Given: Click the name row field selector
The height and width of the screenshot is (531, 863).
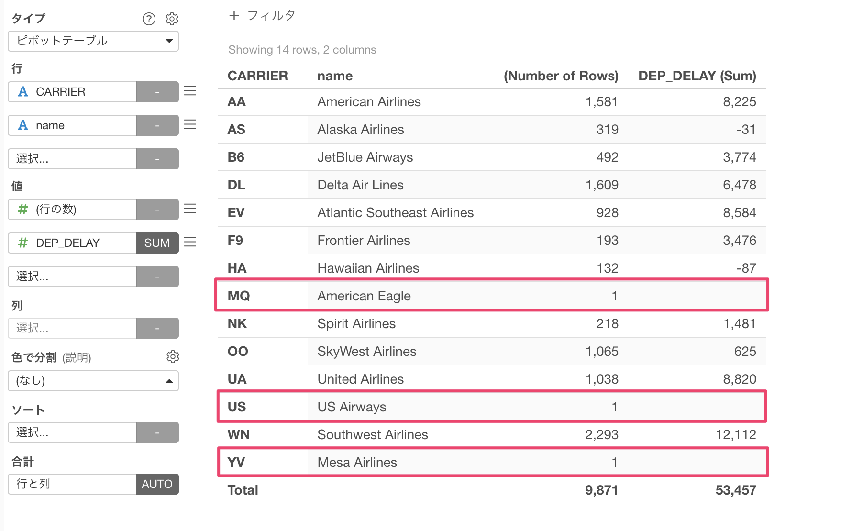Looking at the screenshot, I should coord(72,125).
